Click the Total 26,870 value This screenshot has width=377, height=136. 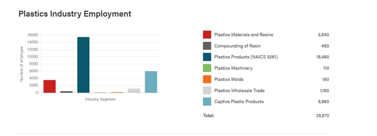[x=323, y=115]
